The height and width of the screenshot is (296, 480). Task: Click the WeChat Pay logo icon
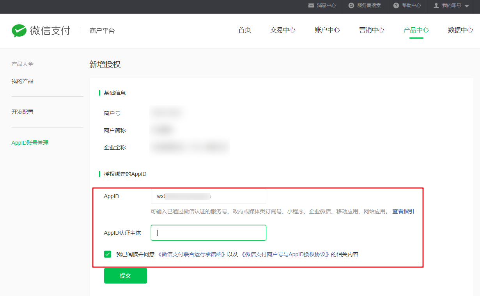coord(19,30)
